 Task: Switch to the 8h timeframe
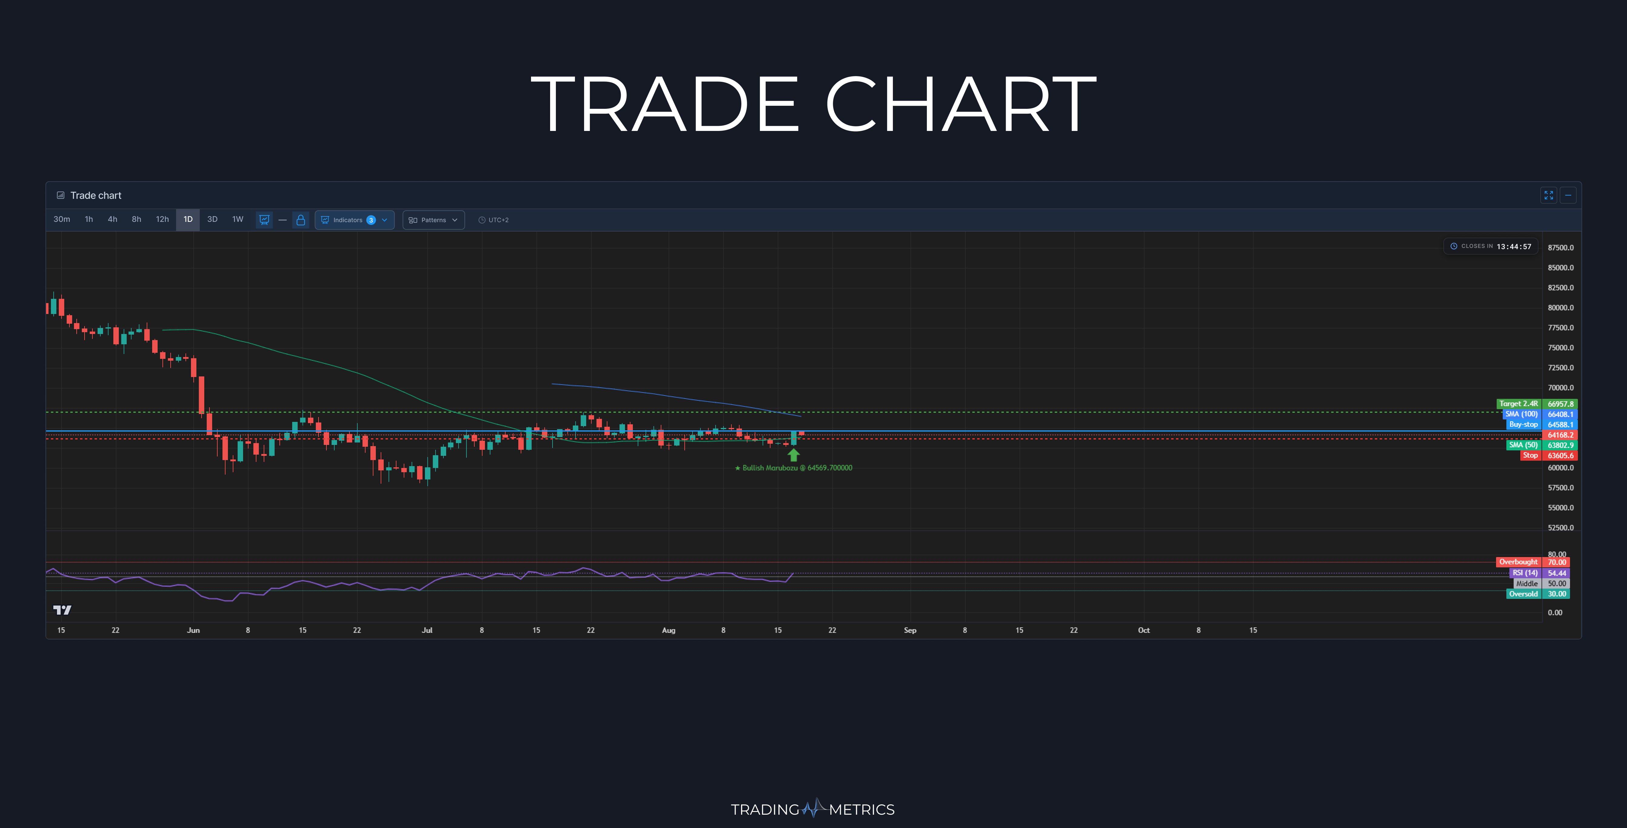coord(136,219)
